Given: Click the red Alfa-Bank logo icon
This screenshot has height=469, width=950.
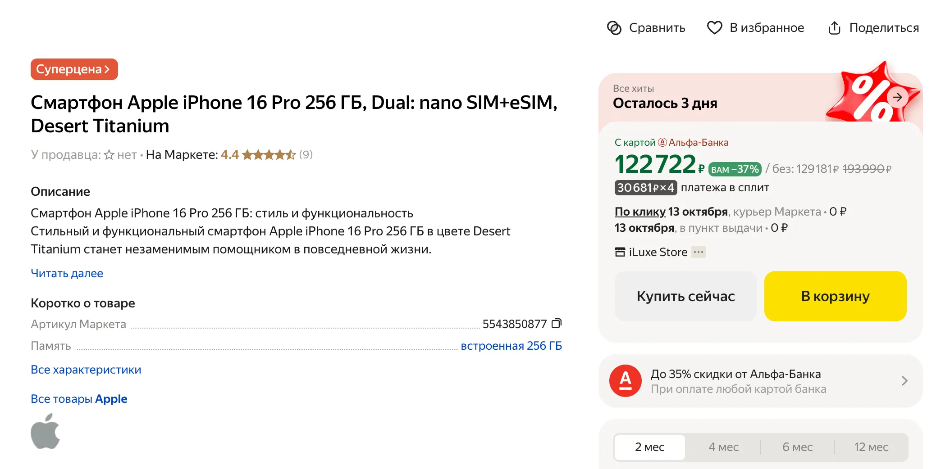Looking at the screenshot, I should pyautogui.click(x=625, y=381).
